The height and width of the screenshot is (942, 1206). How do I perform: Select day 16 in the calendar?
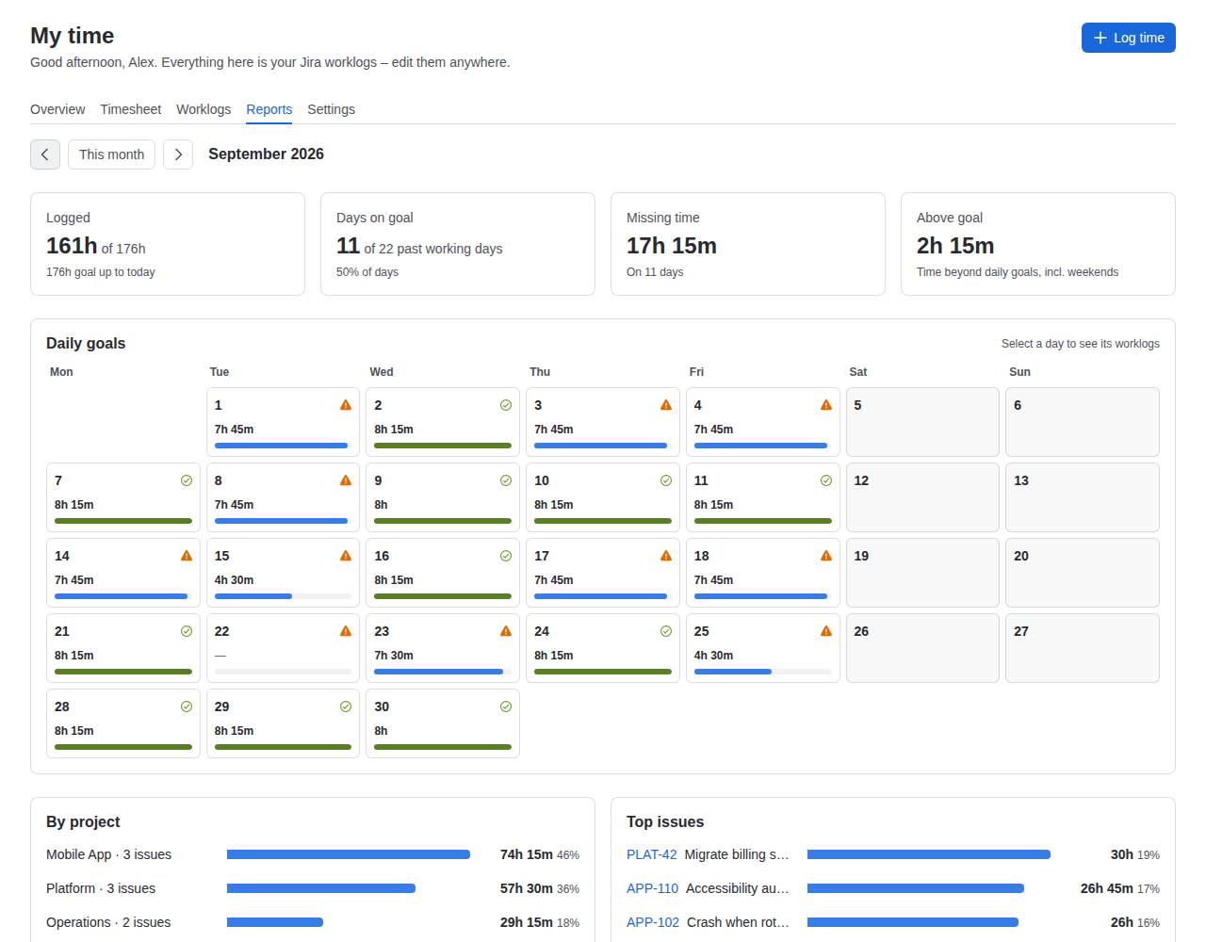click(x=443, y=573)
